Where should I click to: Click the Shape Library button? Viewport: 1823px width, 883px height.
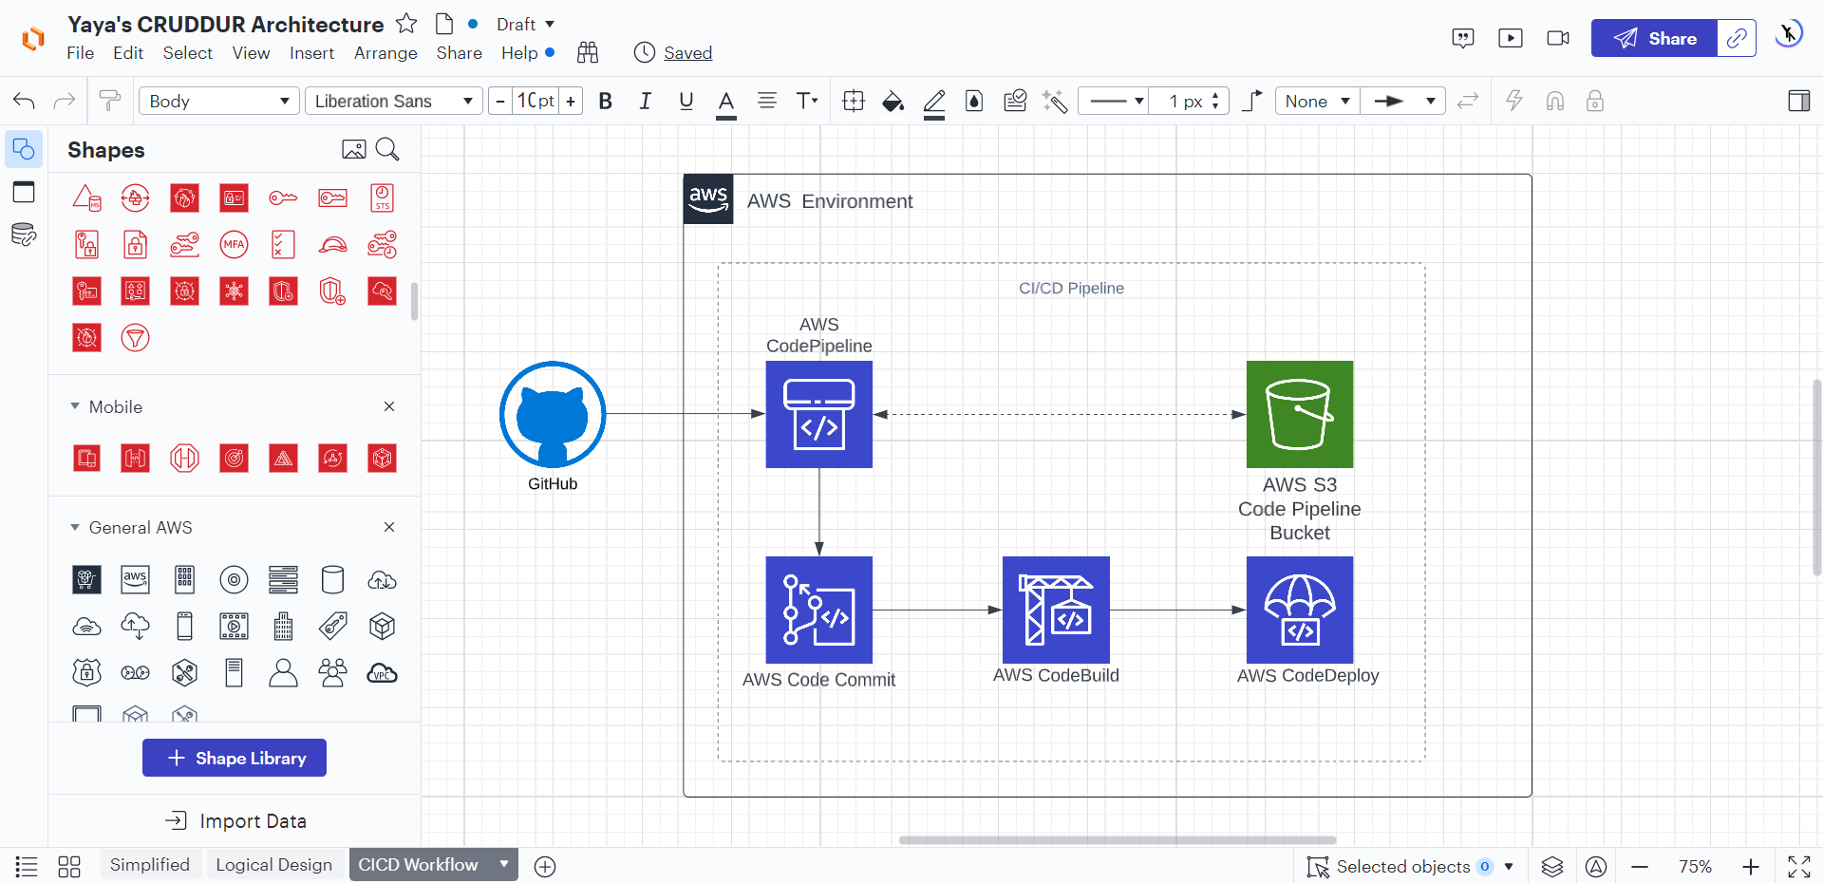[x=235, y=758]
